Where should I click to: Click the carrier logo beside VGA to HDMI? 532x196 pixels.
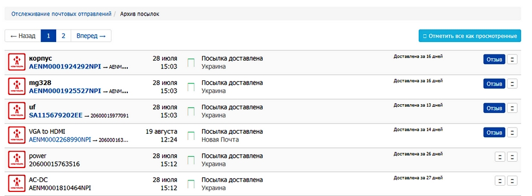pos(17,135)
